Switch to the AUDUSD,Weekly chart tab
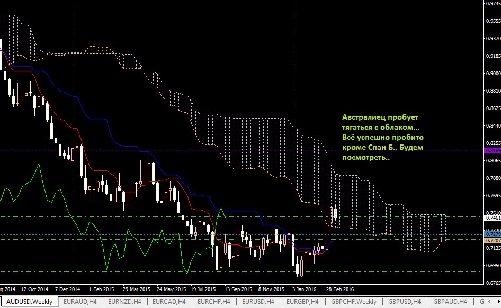Viewport: 501px width, 308px height. pyautogui.click(x=29, y=302)
